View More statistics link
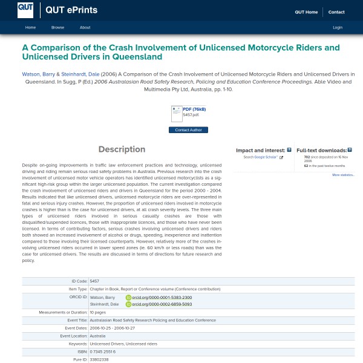 [x=343, y=175]
